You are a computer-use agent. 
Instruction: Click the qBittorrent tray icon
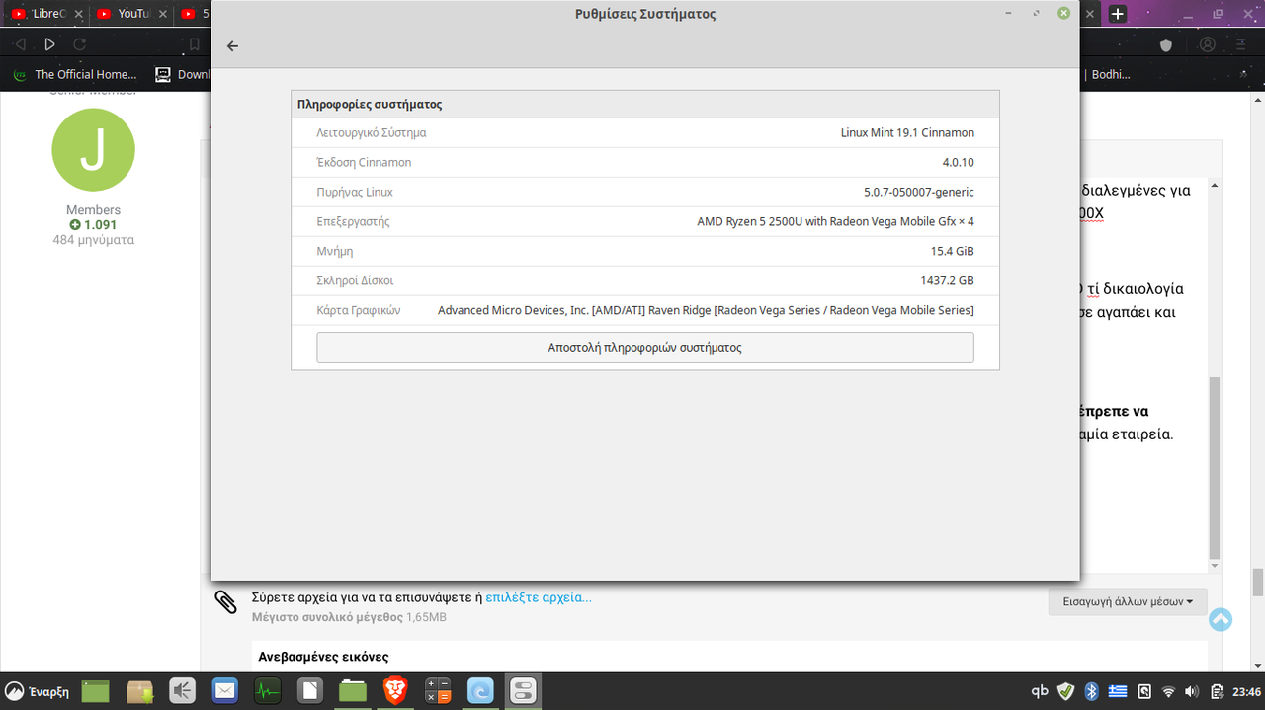[x=1040, y=691]
